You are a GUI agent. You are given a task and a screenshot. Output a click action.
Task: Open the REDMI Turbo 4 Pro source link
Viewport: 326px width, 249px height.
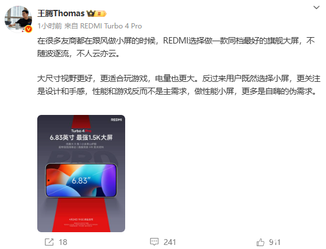coord(111,26)
